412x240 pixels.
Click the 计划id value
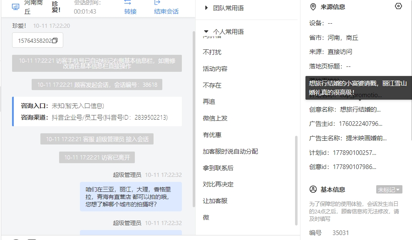355,153
